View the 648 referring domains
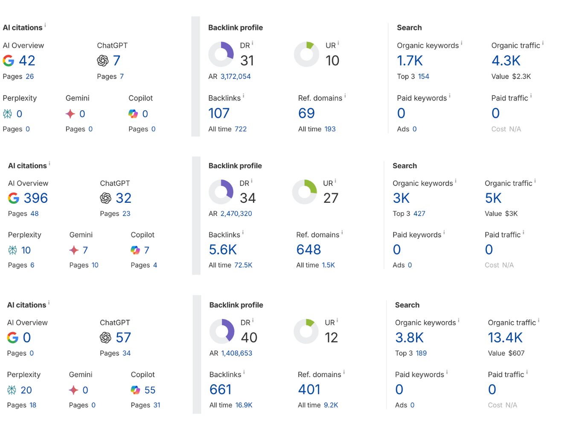Image resolution: width=576 pixels, height=426 pixels. pyautogui.click(x=308, y=250)
